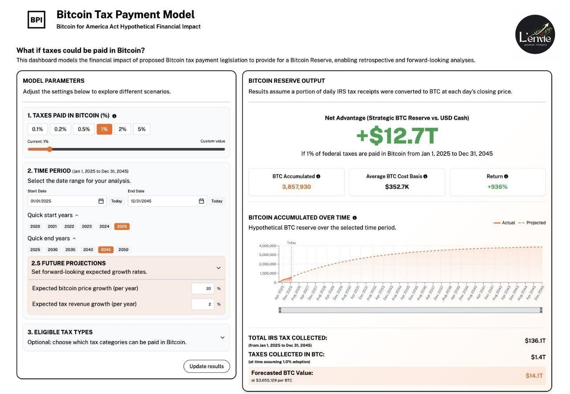This screenshot has height=394, width=570.
Task: Collapse the Future Projections section
Action: (218, 268)
